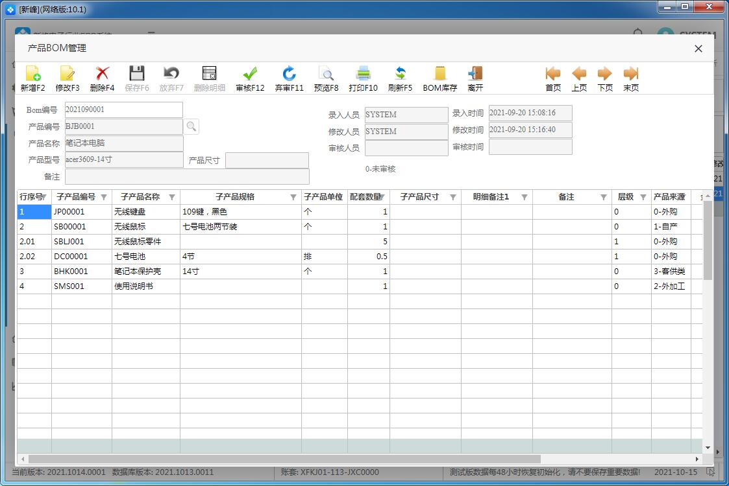Click the 录入人员 SYSTEM field
This screenshot has width=729, height=486.
click(x=406, y=115)
